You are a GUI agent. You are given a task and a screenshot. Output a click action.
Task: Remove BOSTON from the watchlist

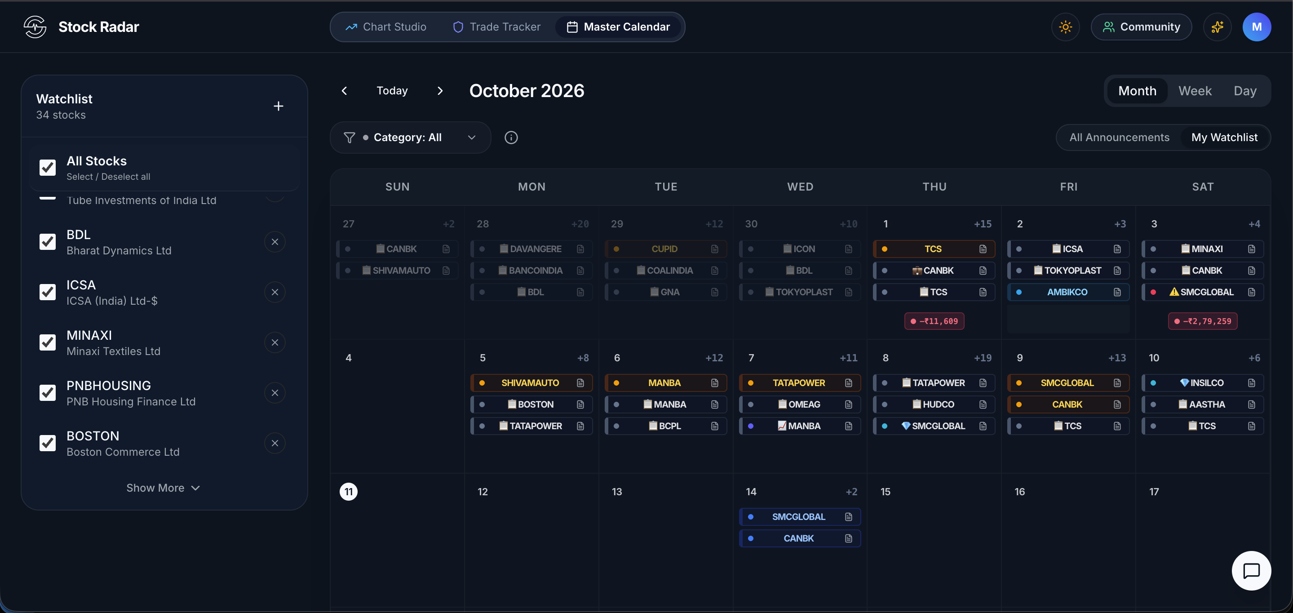pyautogui.click(x=275, y=443)
